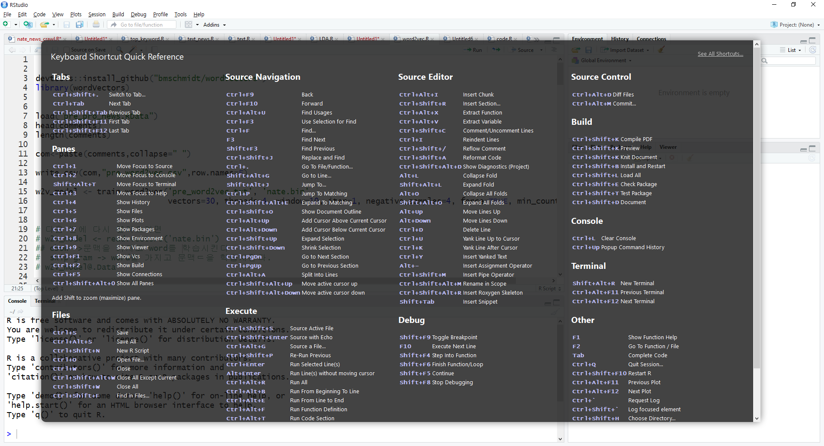Click the overlay vertical scrollbar thumb
The height and width of the screenshot is (446, 824).
[x=757, y=208]
